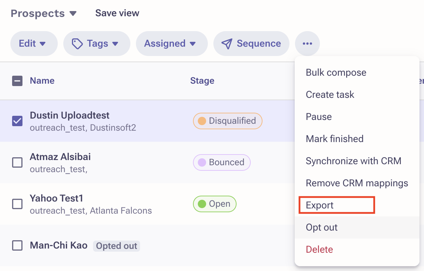424x271 pixels.
Task: Click the paper plane Sequence icon
Action: click(227, 44)
